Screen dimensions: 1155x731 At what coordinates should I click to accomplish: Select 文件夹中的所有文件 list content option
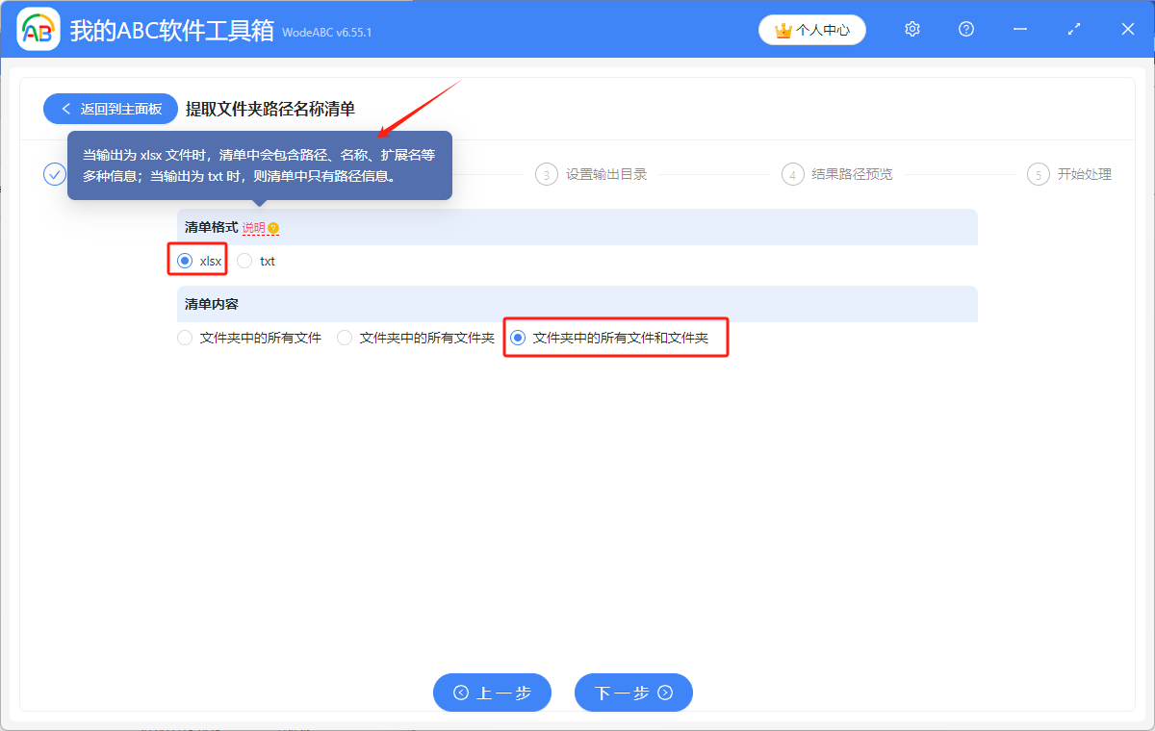point(184,337)
